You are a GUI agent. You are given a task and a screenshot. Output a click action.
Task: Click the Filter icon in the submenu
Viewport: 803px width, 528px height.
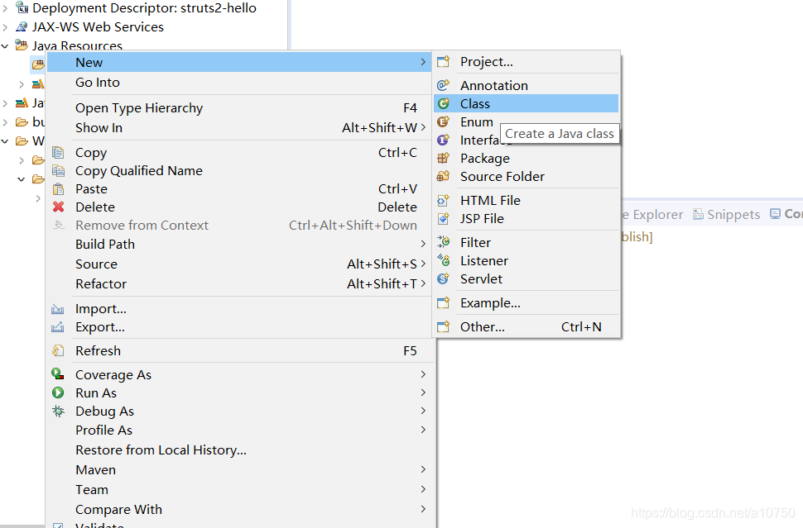coord(443,242)
